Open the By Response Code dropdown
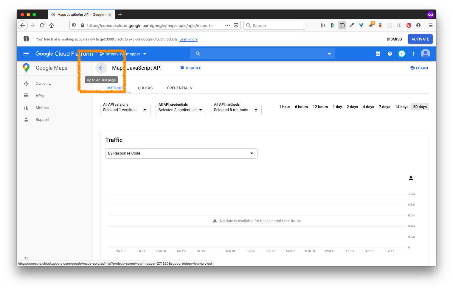453x290 pixels. pyautogui.click(x=181, y=153)
